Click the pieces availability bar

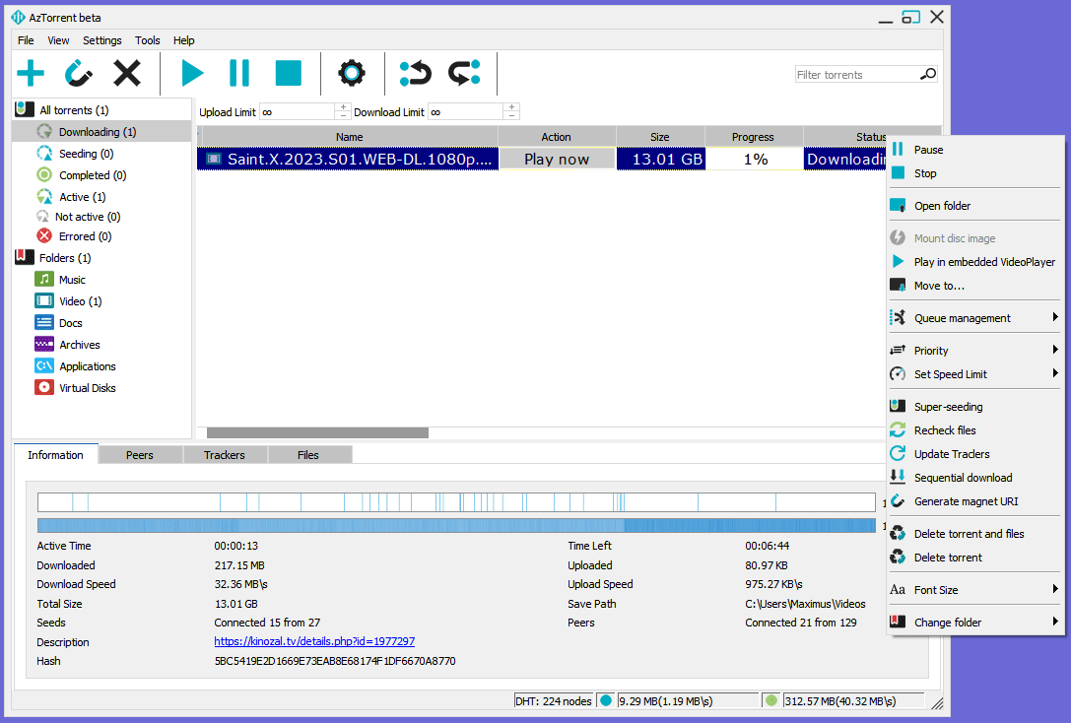coord(456,502)
